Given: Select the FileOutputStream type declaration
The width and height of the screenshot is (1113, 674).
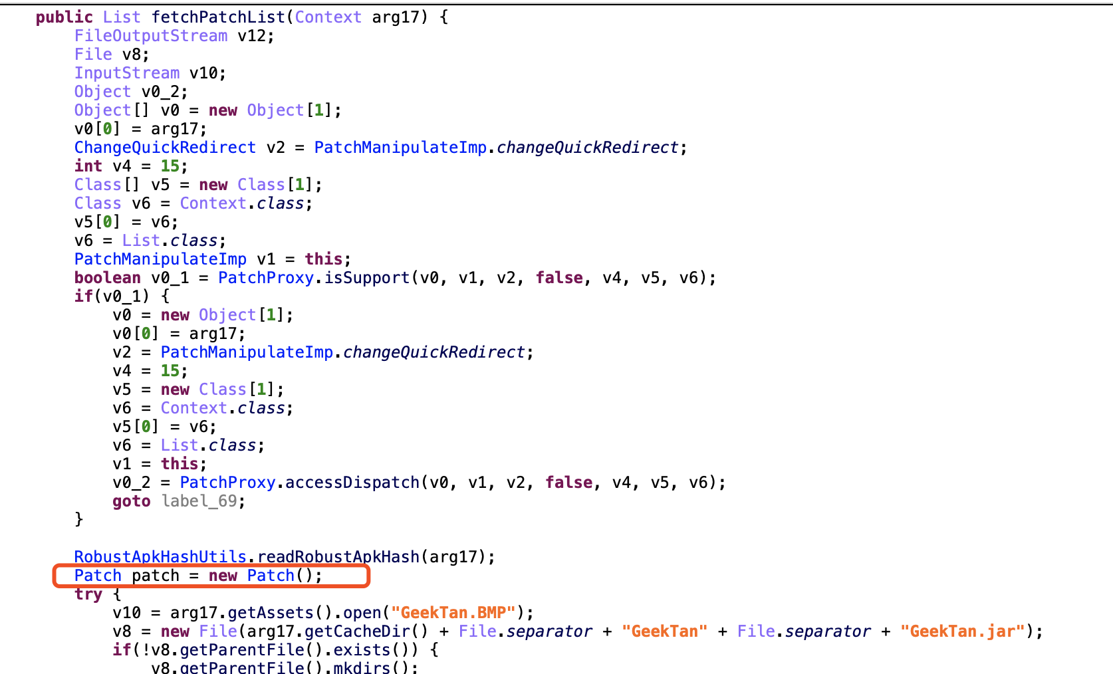Looking at the screenshot, I should [x=150, y=35].
